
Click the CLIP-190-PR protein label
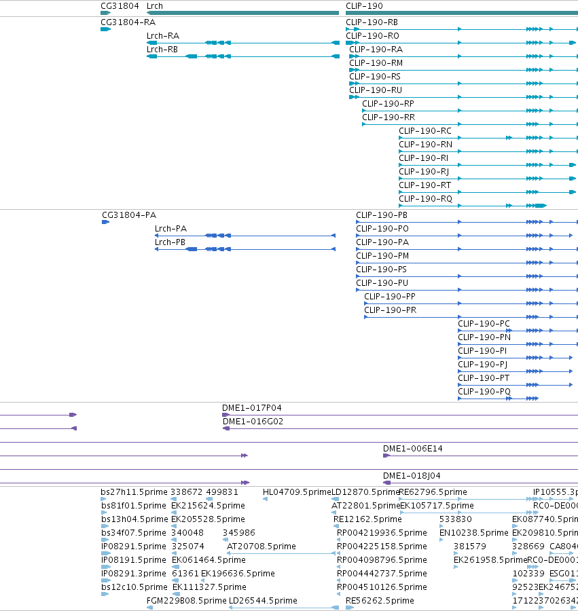pyautogui.click(x=390, y=310)
